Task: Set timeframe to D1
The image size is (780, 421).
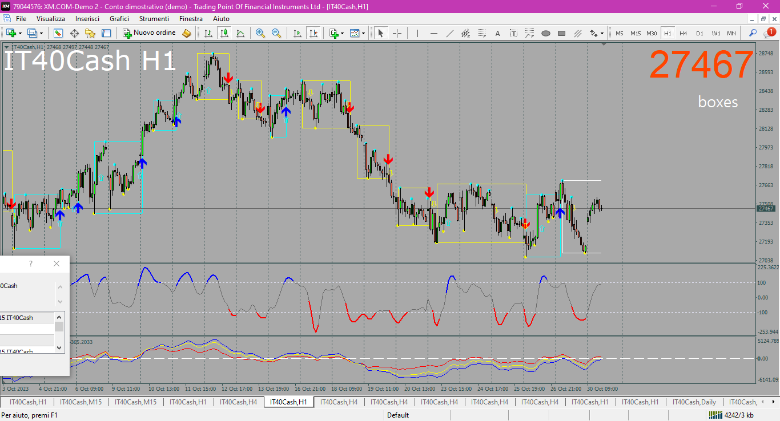Action: pyautogui.click(x=699, y=33)
